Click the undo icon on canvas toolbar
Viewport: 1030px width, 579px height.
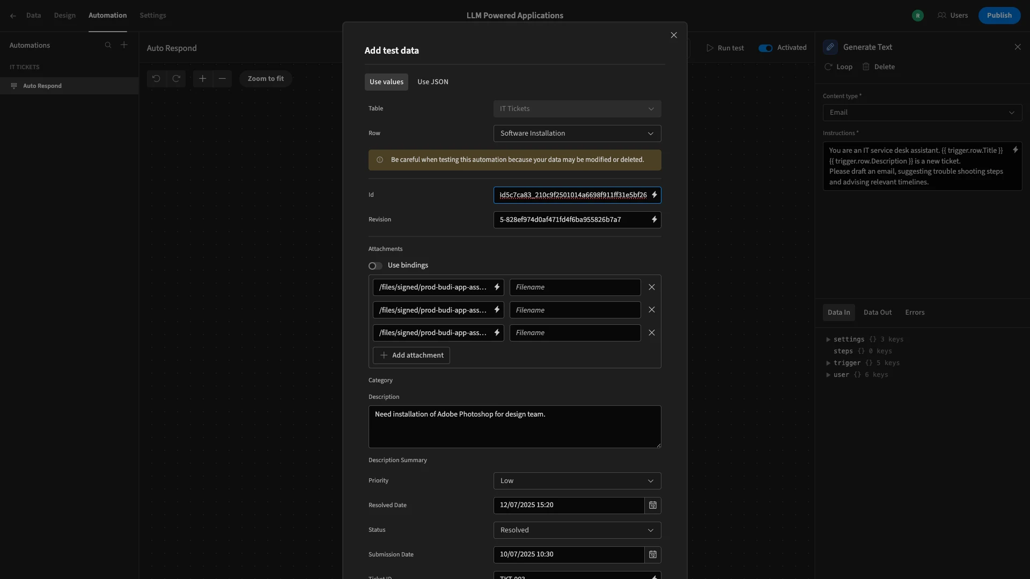tap(156, 79)
